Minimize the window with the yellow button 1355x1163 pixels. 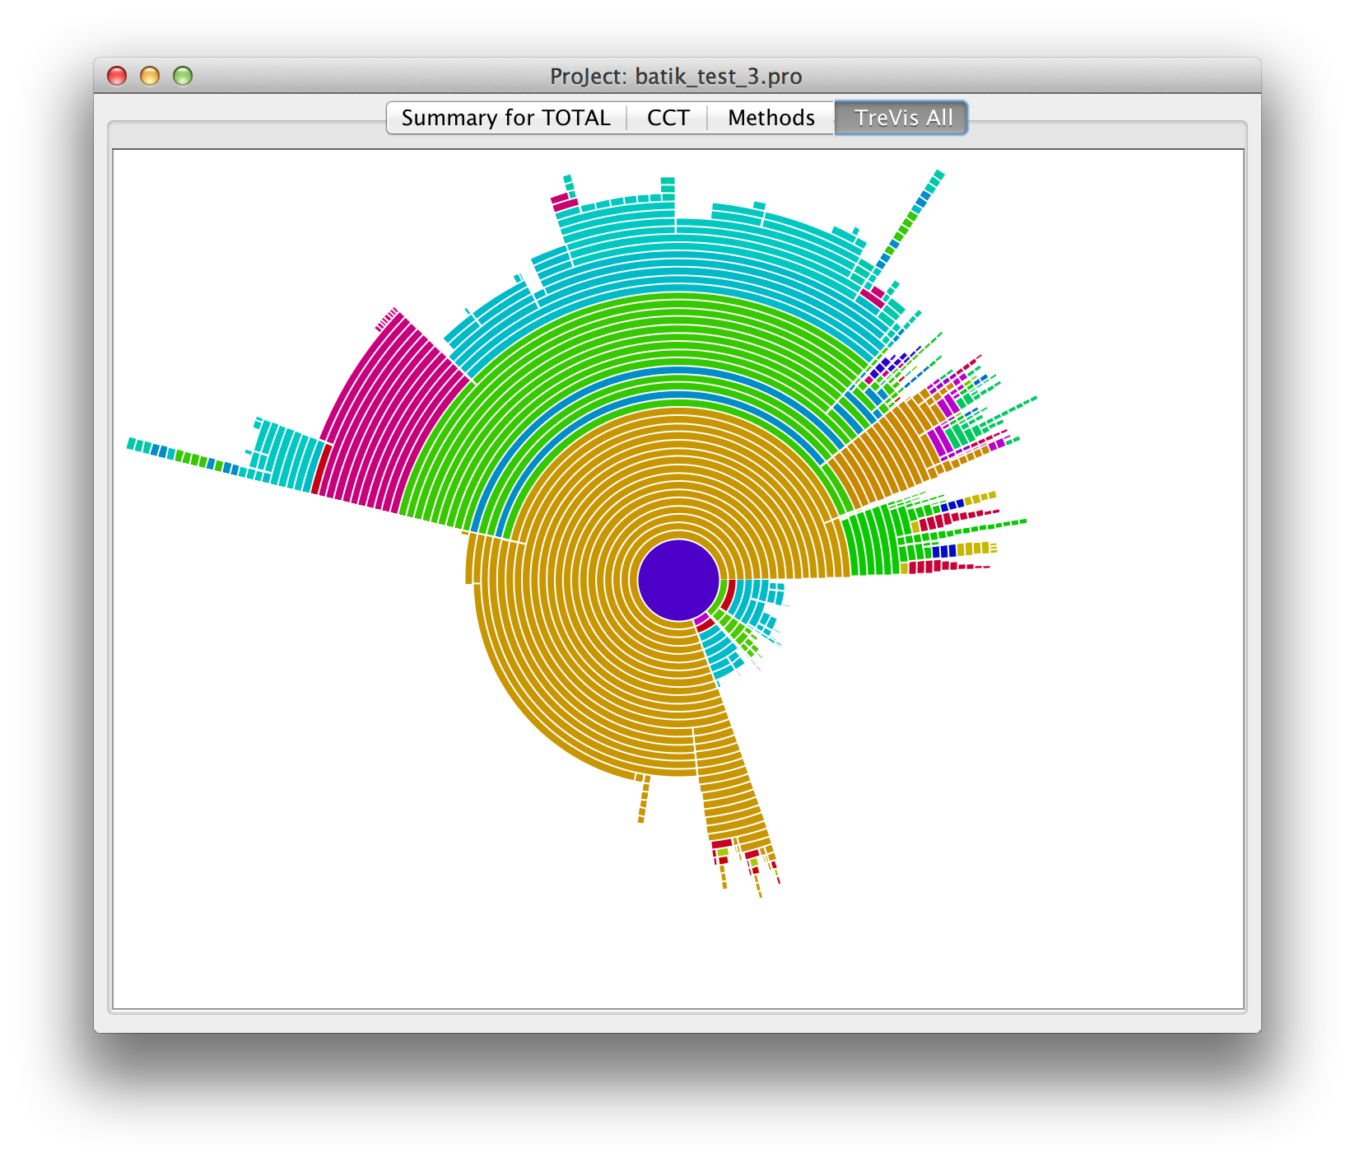click(x=150, y=76)
